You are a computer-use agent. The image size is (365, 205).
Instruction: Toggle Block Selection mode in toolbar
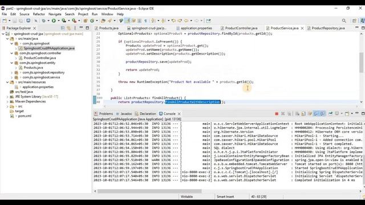pyautogui.click(x=139, y=20)
